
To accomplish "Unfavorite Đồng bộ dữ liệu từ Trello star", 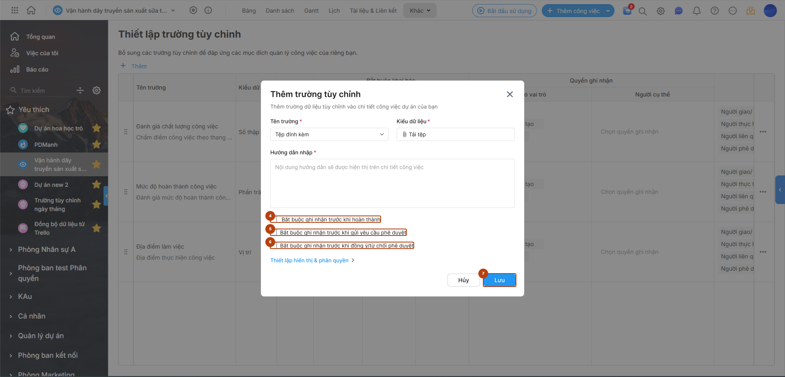I will point(96,228).
